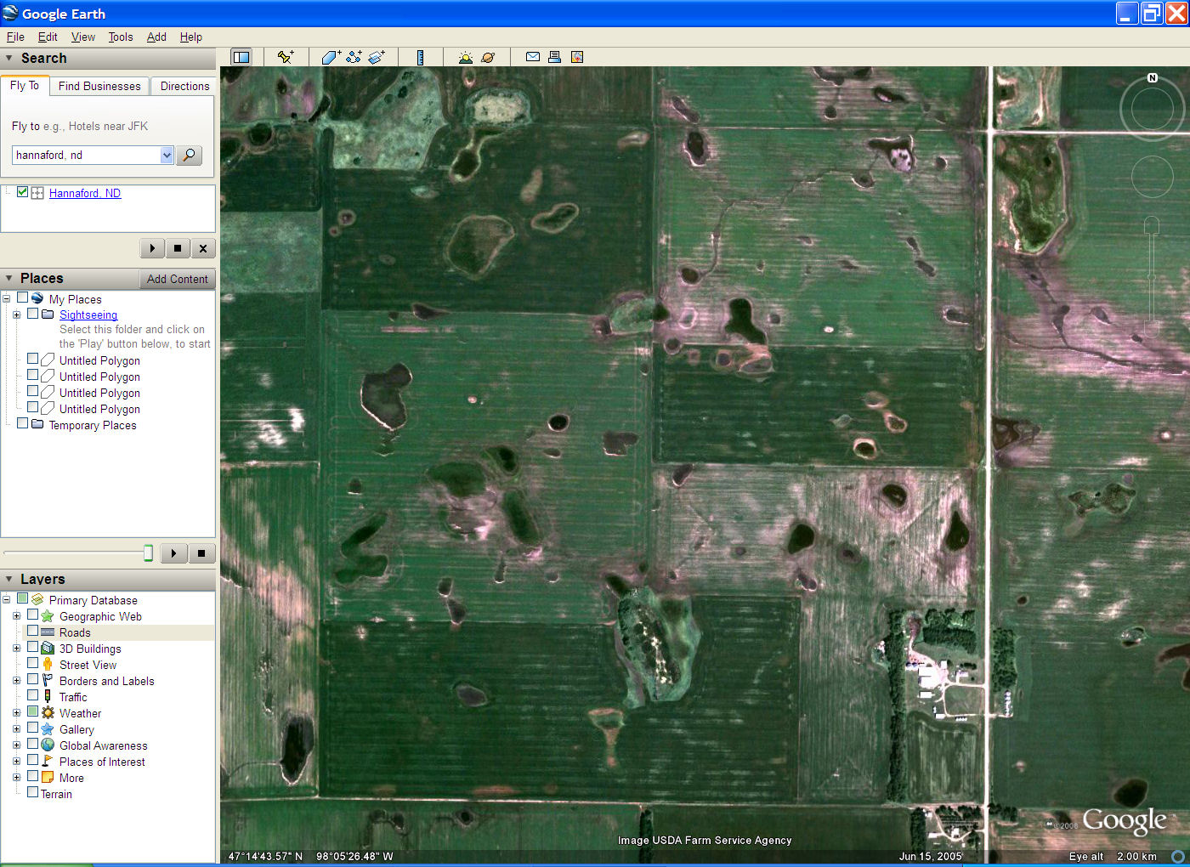Switch to the Directions tab
This screenshot has height=867, width=1190.
coord(184,86)
